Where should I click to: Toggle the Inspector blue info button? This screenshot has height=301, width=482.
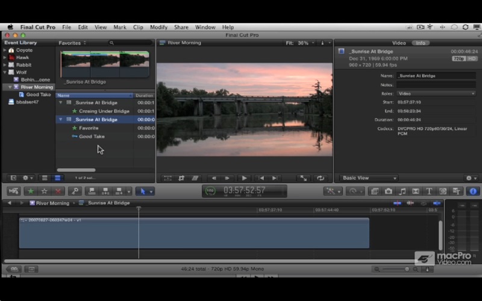[x=473, y=191]
